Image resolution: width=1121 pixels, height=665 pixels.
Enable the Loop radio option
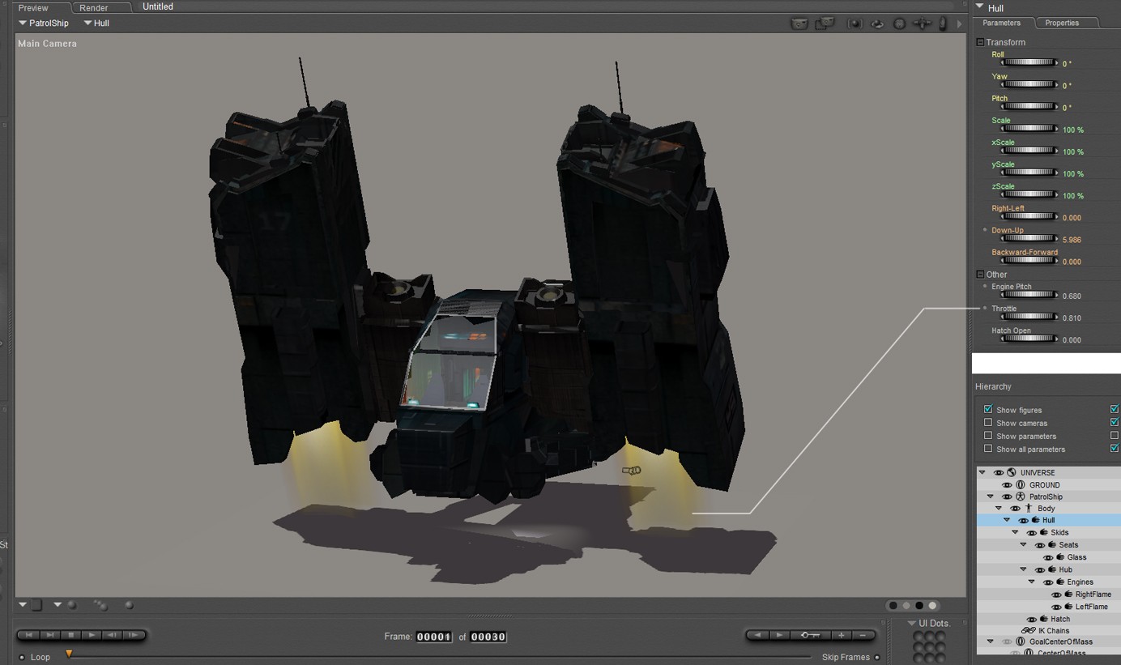coord(22,657)
